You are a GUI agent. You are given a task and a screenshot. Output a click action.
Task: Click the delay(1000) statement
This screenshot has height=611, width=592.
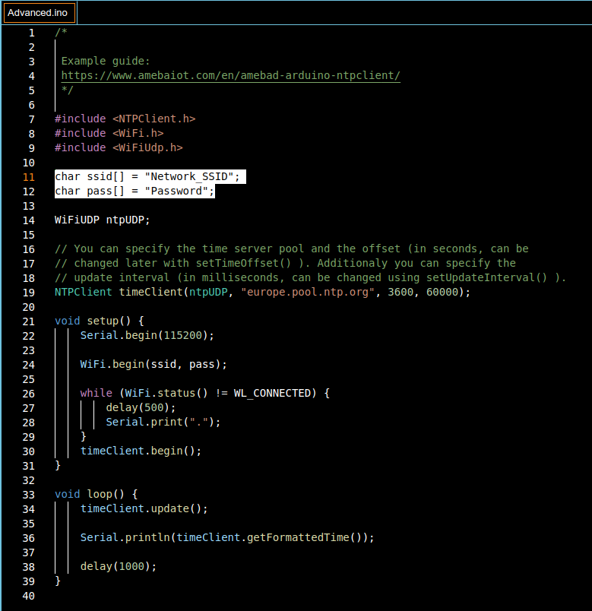[x=119, y=567]
